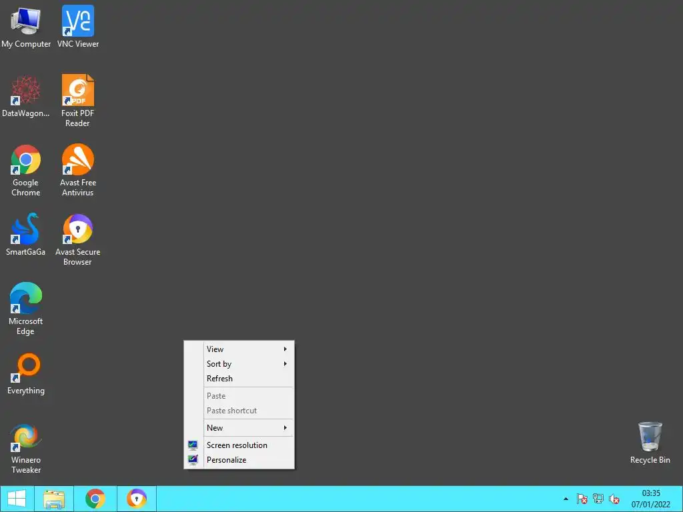Select the Recycle Bin icon
This screenshot has width=683, height=512.
[650, 443]
